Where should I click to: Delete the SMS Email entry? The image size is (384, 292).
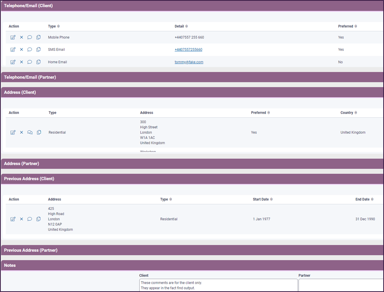21,49
